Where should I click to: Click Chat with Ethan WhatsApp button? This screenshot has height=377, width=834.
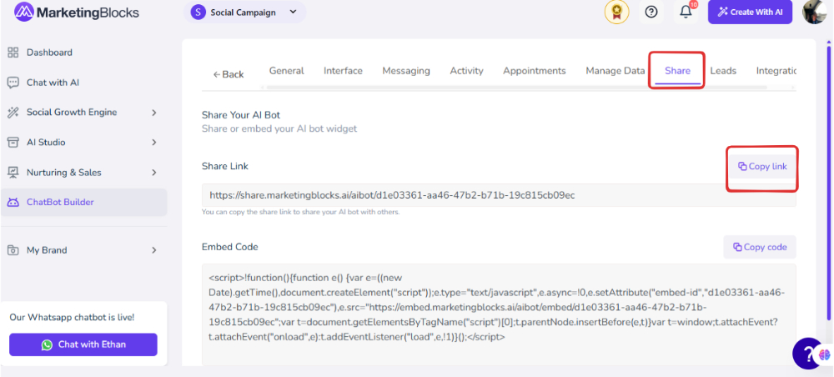click(x=83, y=344)
